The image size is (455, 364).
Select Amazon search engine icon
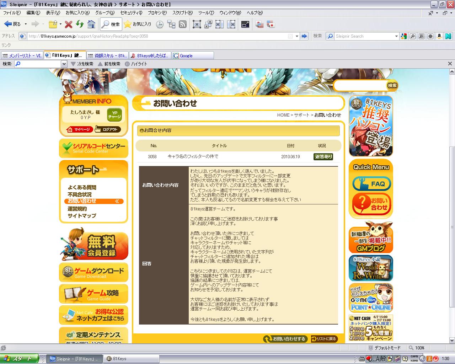[x=439, y=36]
